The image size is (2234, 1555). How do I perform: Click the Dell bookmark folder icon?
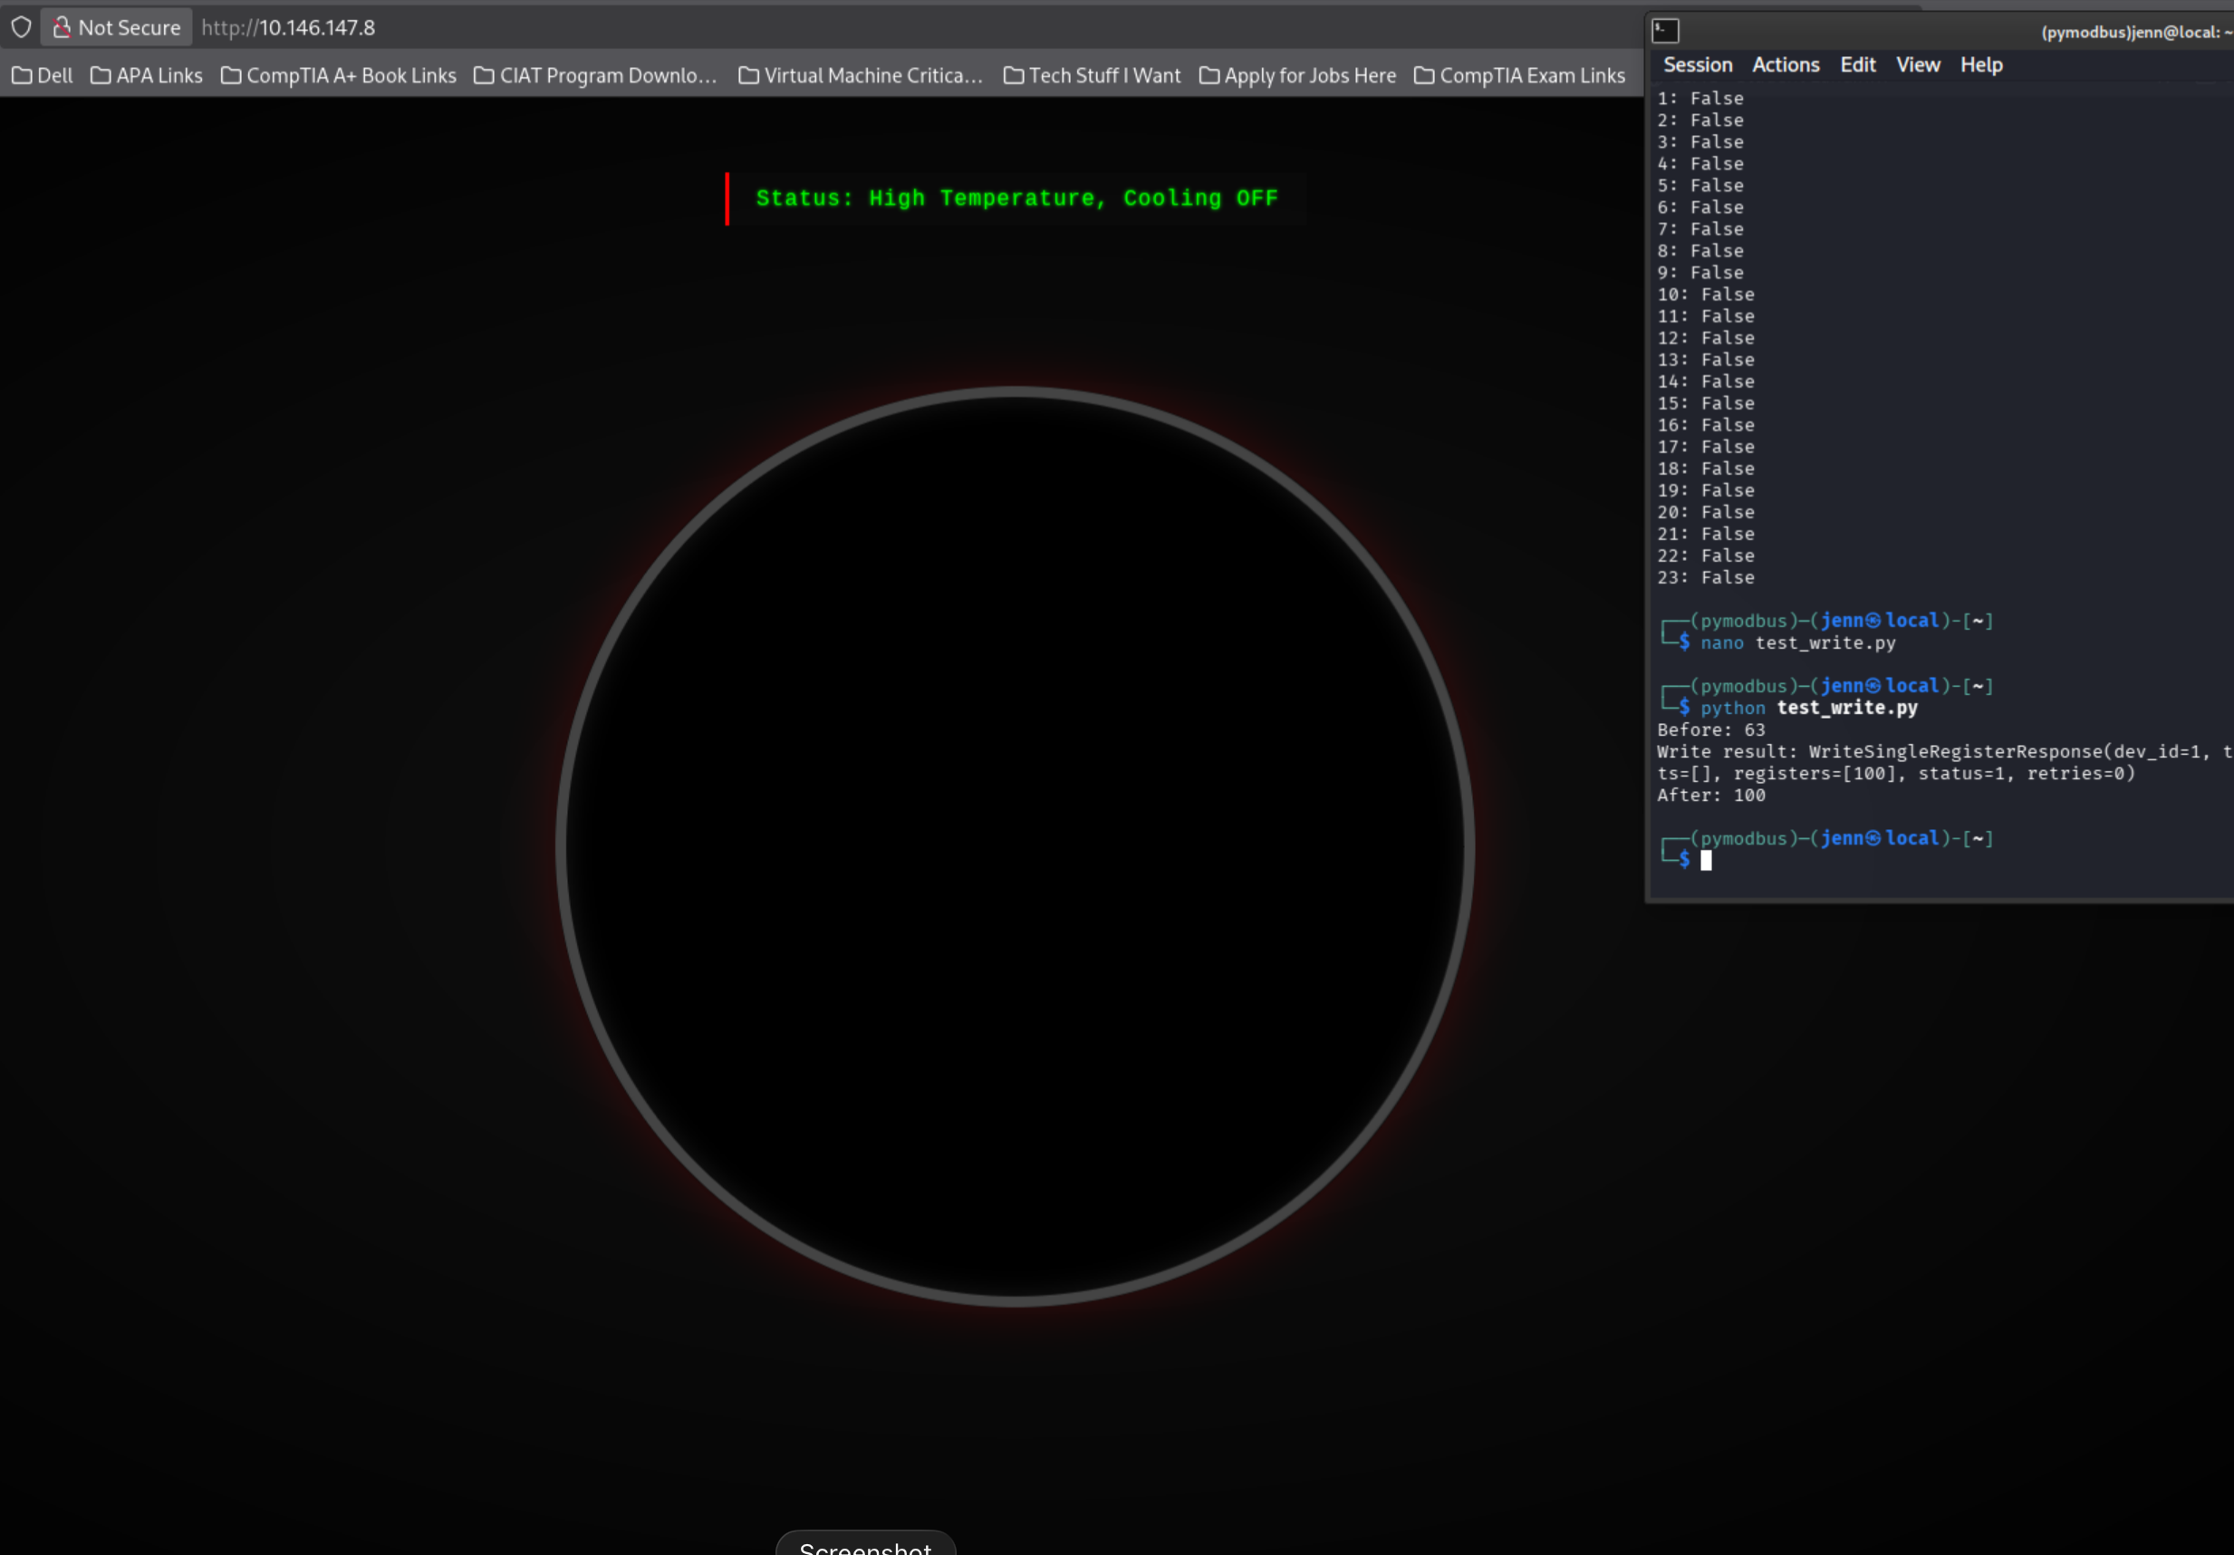point(23,75)
